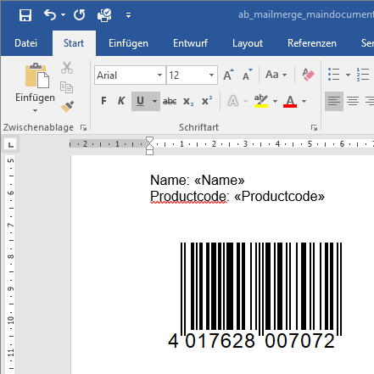Click the tab selector on the ruler
This screenshot has height=374, width=374.
11,145
